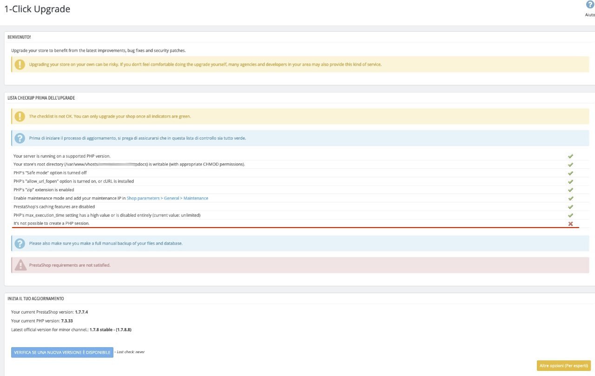
Task: Click PrestaShop requirements are not satisfied message
Action: click(x=70, y=265)
